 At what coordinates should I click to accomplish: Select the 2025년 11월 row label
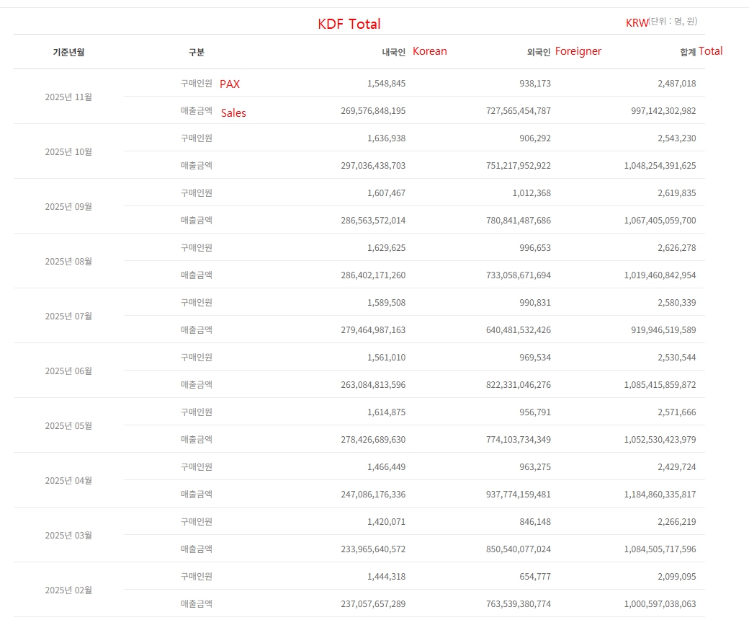click(68, 97)
